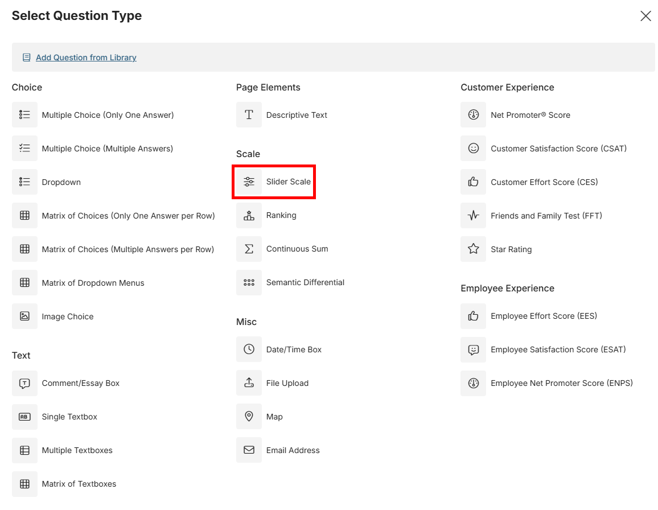Choose the Dropdown question type icon
Screen dimensions: 658x510
pos(24,182)
